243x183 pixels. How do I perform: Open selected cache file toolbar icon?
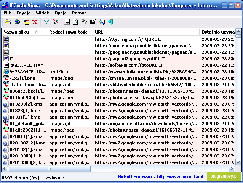click(x=8, y=22)
